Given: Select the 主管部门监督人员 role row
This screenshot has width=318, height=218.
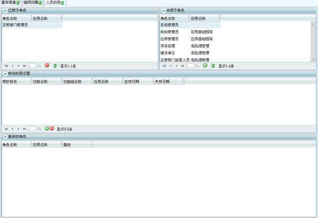Looking at the screenshot, I should [x=190, y=60].
